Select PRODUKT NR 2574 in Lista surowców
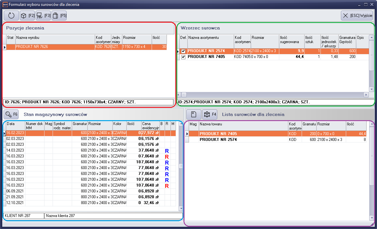 click(x=218, y=140)
